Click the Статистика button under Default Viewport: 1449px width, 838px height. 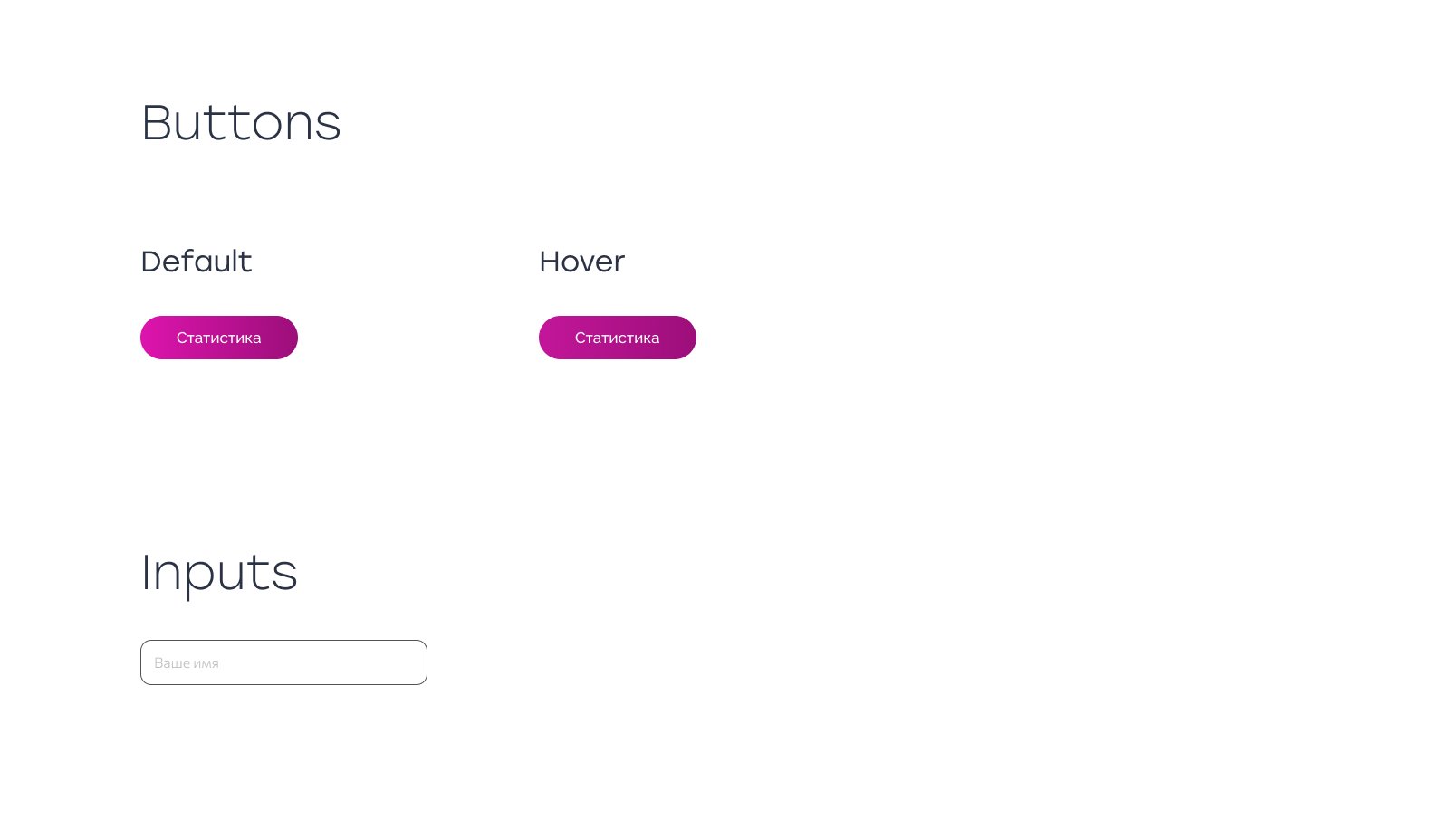[x=219, y=338]
